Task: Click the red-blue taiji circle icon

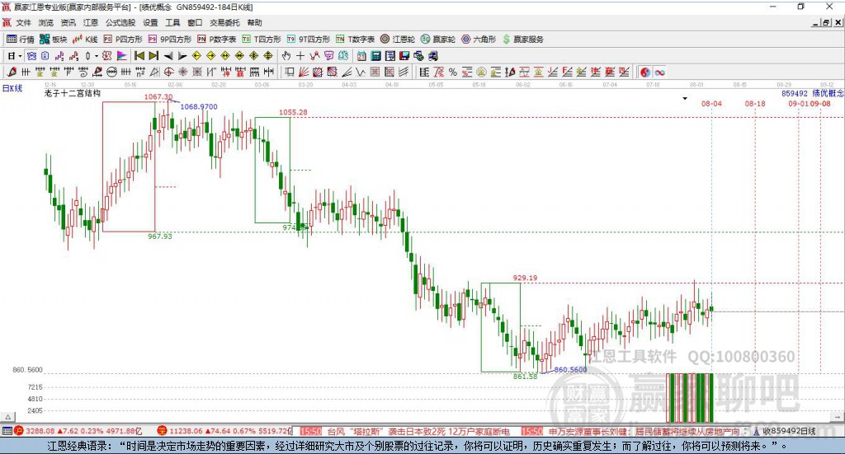Action: coord(645,72)
